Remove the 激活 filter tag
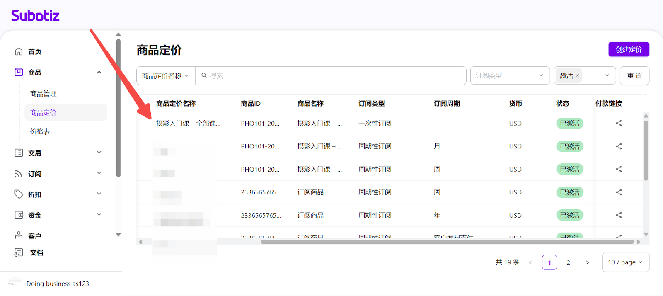 coord(577,76)
